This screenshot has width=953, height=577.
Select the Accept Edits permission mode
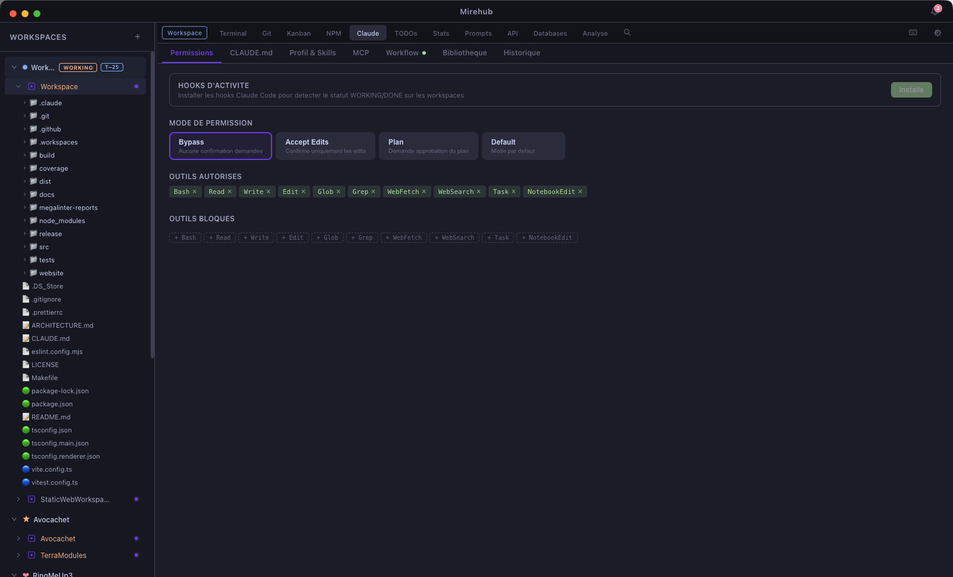pos(325,146)
